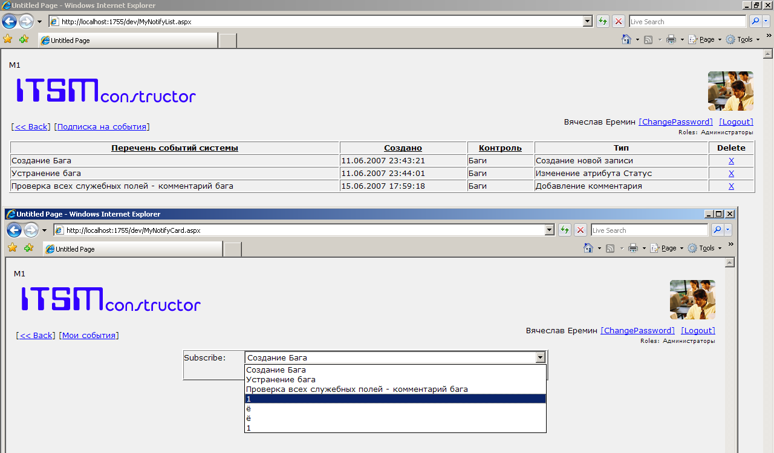This screenshot has width=774, height=453.
Task: Click Add to Favorites icon in MyNotifyList window
Action: click(24, 39)
